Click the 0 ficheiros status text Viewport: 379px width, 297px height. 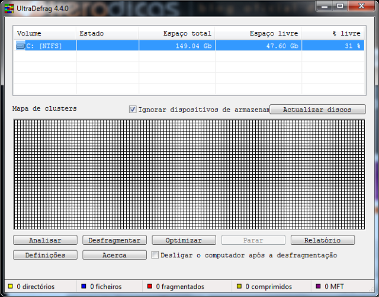tap(106, 286)
